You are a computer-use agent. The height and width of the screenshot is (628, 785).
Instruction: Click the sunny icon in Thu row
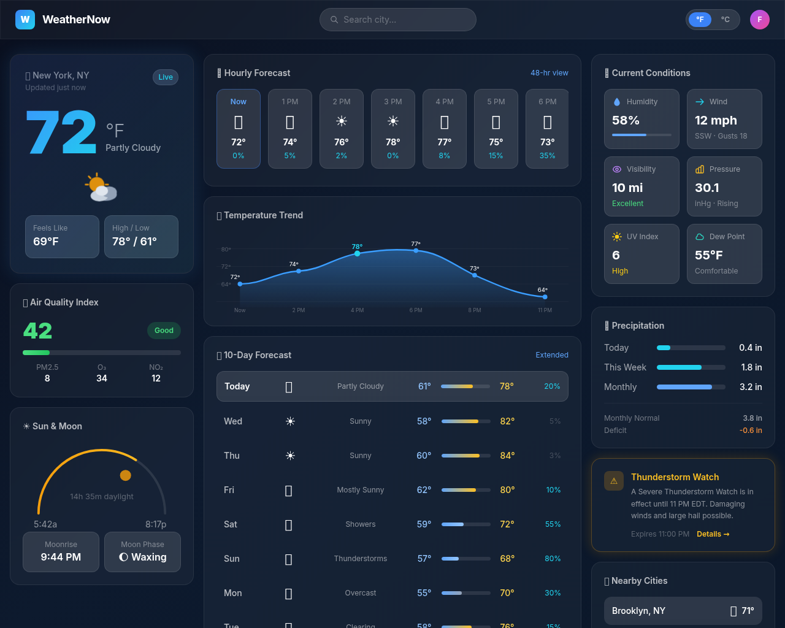coord(290,456)
